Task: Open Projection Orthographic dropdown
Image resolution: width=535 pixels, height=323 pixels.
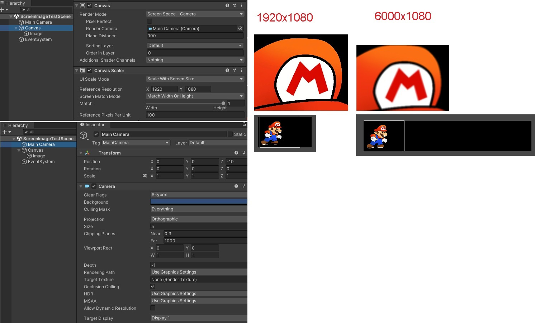Action: pos(199,219)
